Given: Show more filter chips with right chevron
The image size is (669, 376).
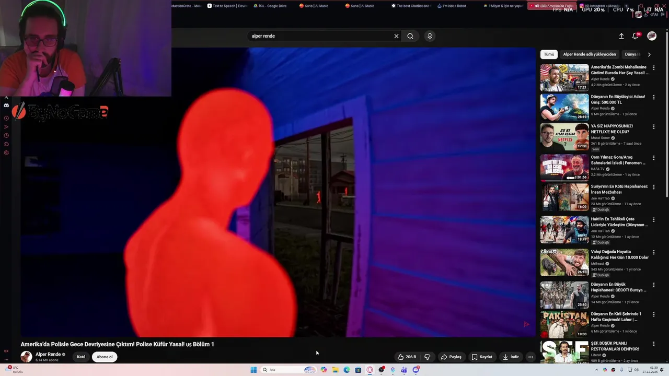Looking at the screenshot, I should 649,54.
